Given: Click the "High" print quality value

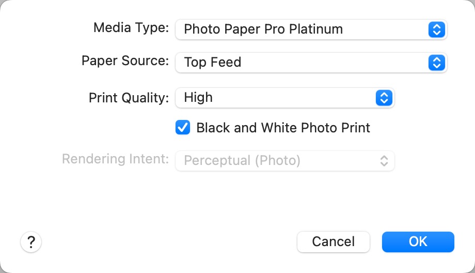Looking at the screenshot, I should click(198, 97).
